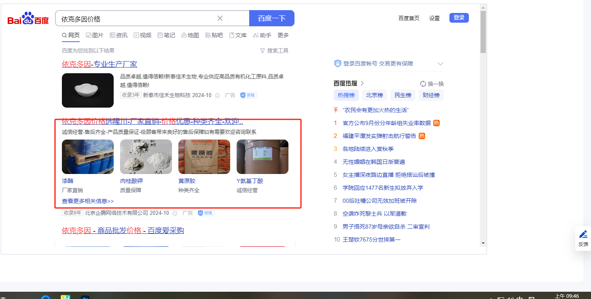Clear the search box with the X icon

click(220, 18)
